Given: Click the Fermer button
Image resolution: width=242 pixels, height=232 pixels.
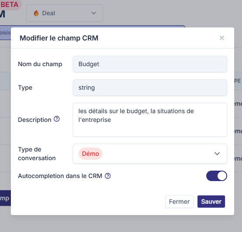Looking at the screenshot, I should 179,202.
